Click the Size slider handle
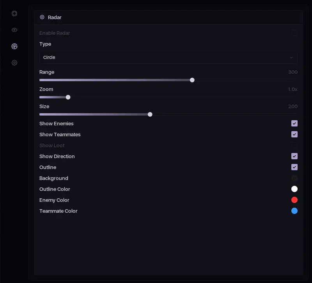 (x=150, y=114)
